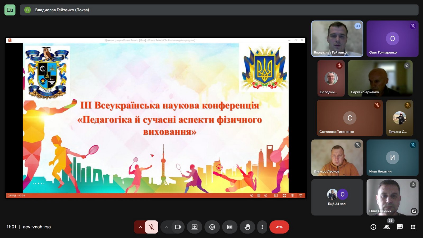Click options dots on Владислав Гейтенко tile
This screenshot has height=238, width=423.
click(x=357, y=26)
